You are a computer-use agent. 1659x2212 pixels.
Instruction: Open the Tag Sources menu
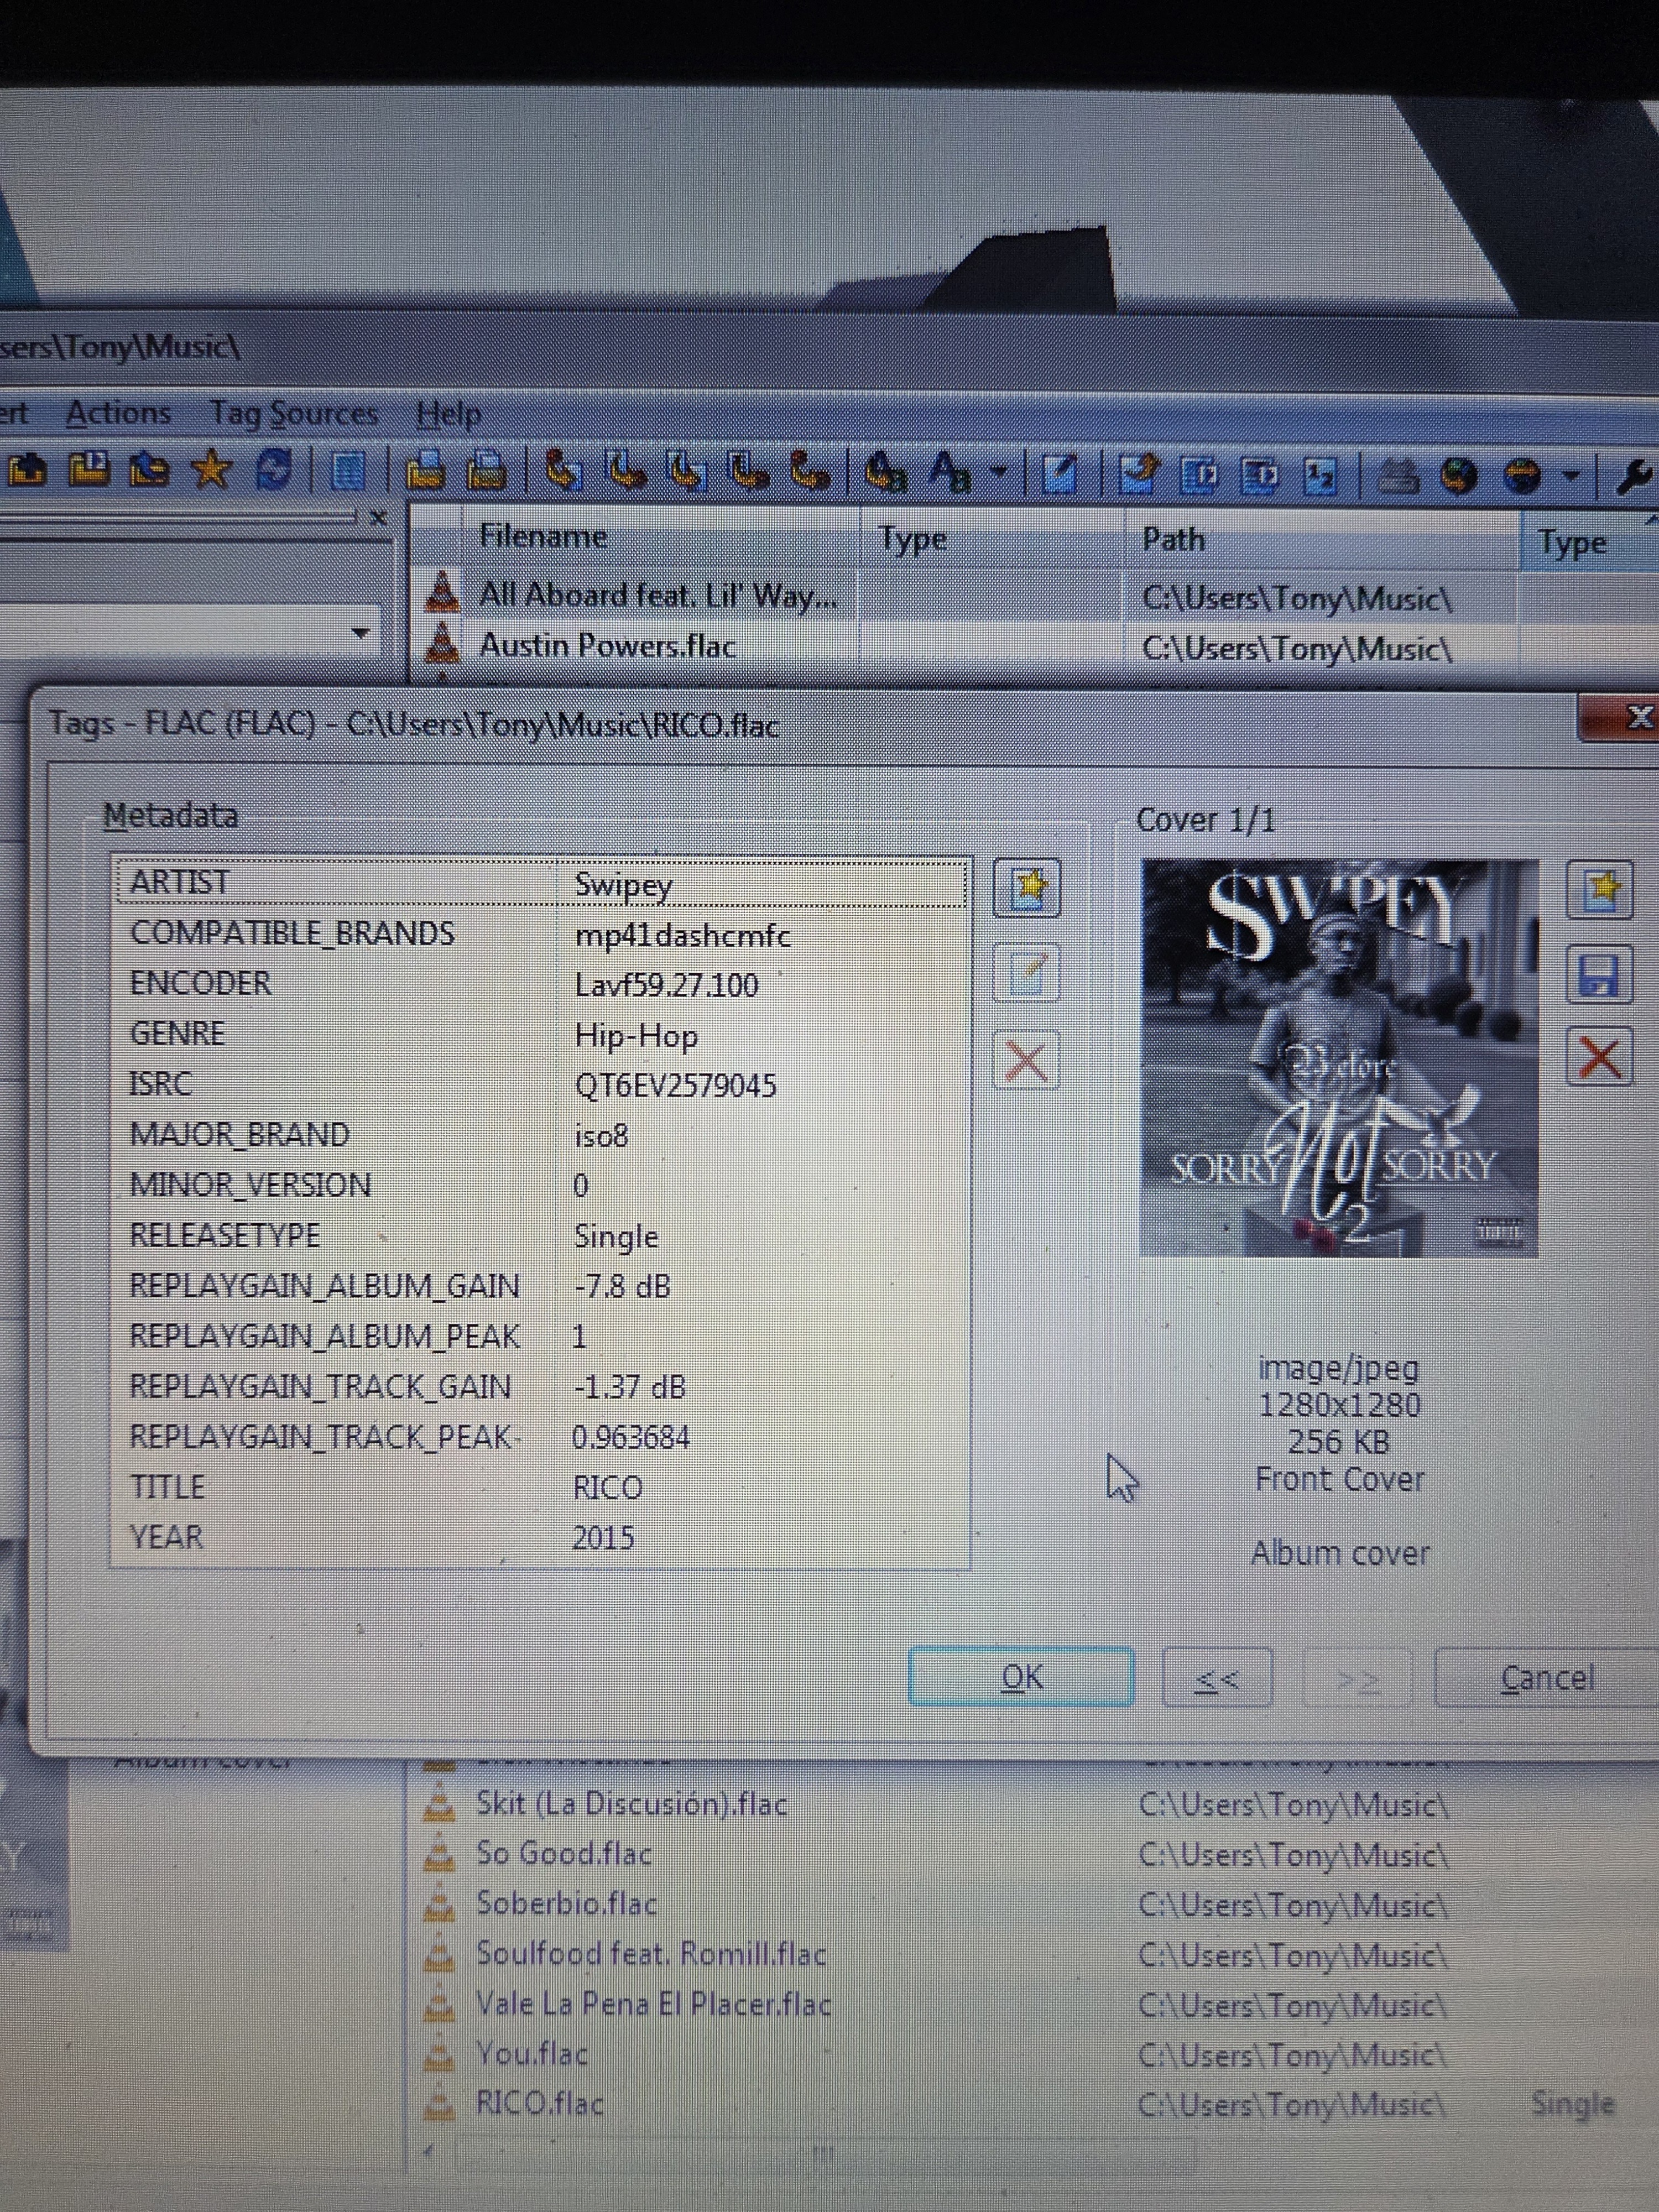[x=293, y=414]
